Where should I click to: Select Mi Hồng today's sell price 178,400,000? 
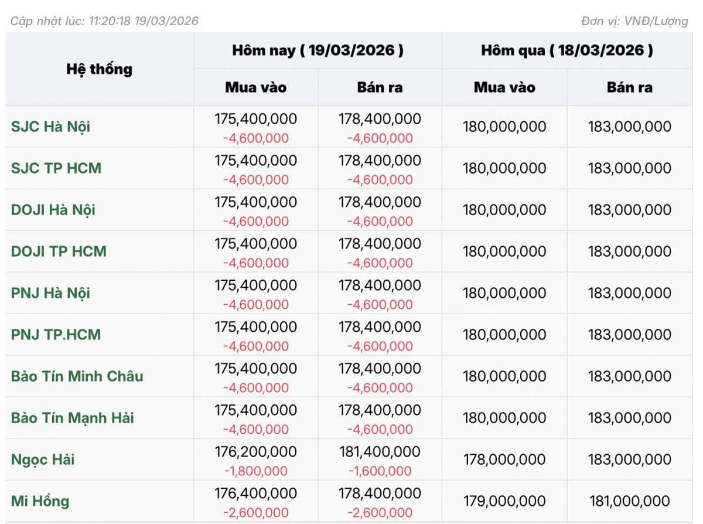(380, 494)
